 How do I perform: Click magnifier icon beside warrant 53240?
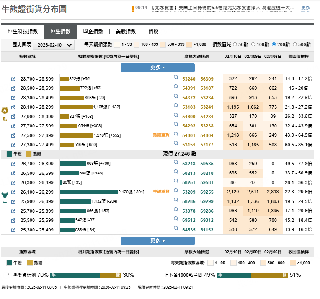click(x=176, y=78)
